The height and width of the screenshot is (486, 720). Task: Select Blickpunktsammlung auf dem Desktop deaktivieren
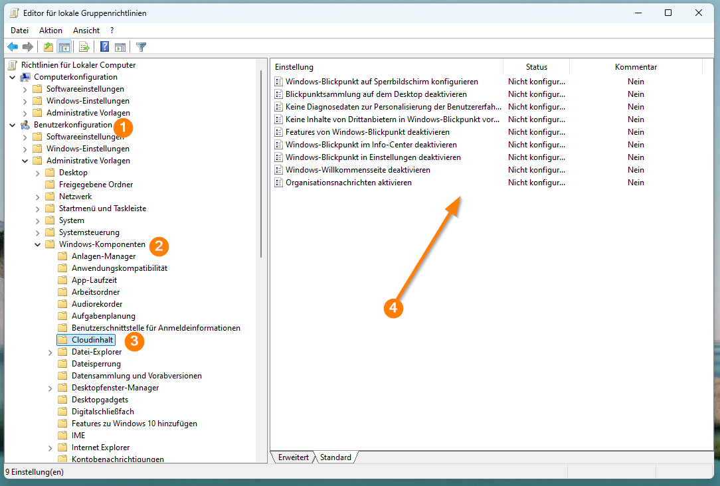tap(376, 94)
